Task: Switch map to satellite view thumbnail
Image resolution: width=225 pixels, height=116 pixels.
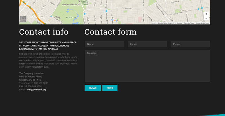Action: [x=23, y=19]
